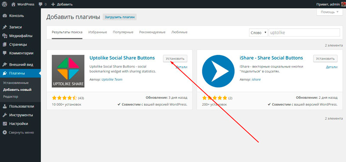Expand the Помощь help dropdown
Screen dimensions: 346x162
tap(330, 12)
